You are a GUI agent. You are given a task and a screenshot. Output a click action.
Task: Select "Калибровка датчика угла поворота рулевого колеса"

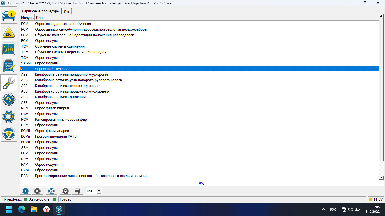click(200, 80)
